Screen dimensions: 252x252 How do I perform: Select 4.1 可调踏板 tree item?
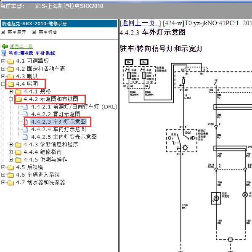click(x=32, y=61)
